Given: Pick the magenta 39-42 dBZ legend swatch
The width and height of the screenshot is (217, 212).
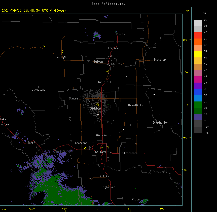Looking at the screenshot, I should 198,79.
